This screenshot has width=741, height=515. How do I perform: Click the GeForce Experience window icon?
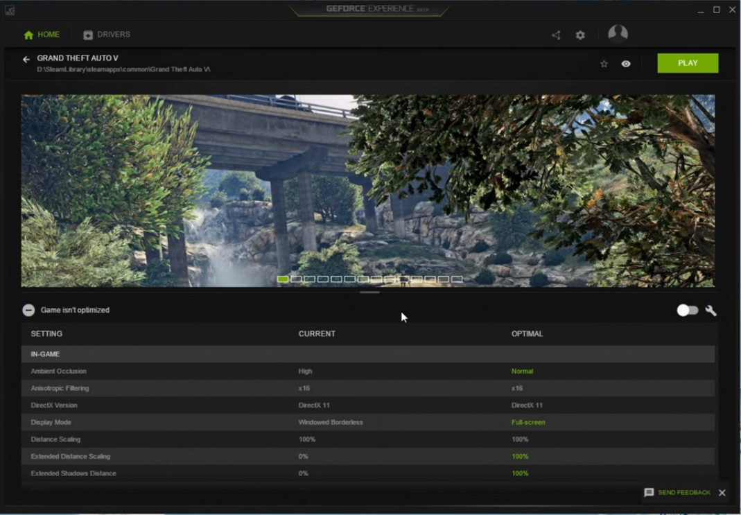(10, 10)
